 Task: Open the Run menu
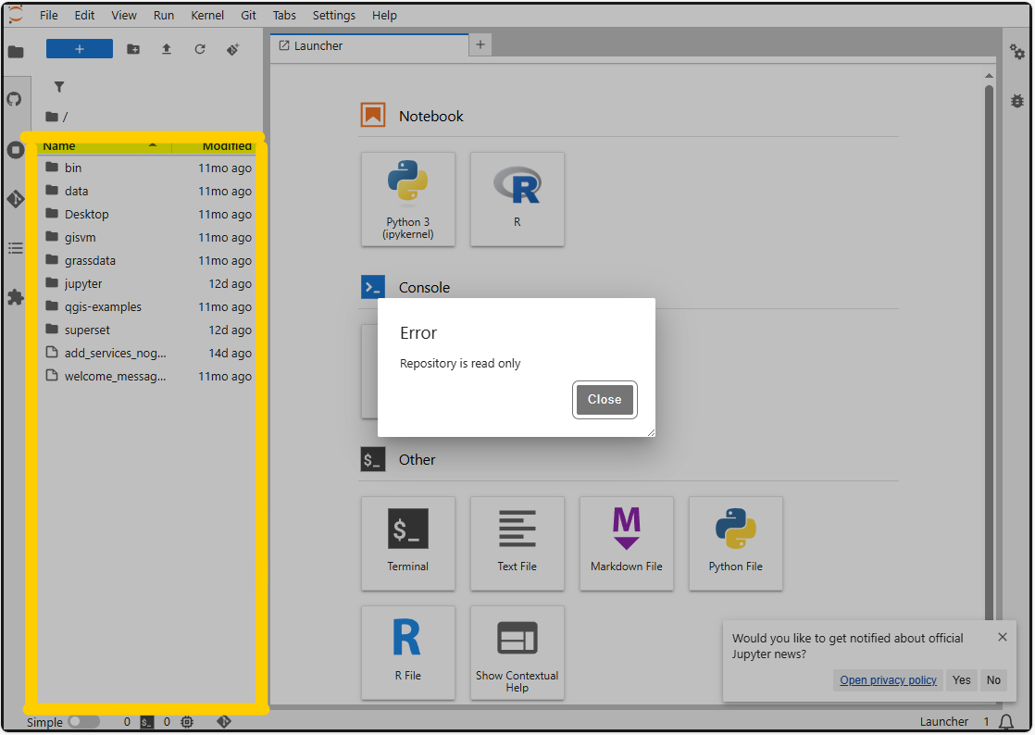(164, 15)
